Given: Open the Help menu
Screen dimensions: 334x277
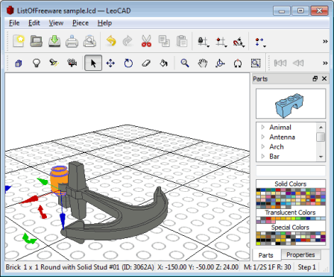Looking at the screenshot, I should 104,23.
